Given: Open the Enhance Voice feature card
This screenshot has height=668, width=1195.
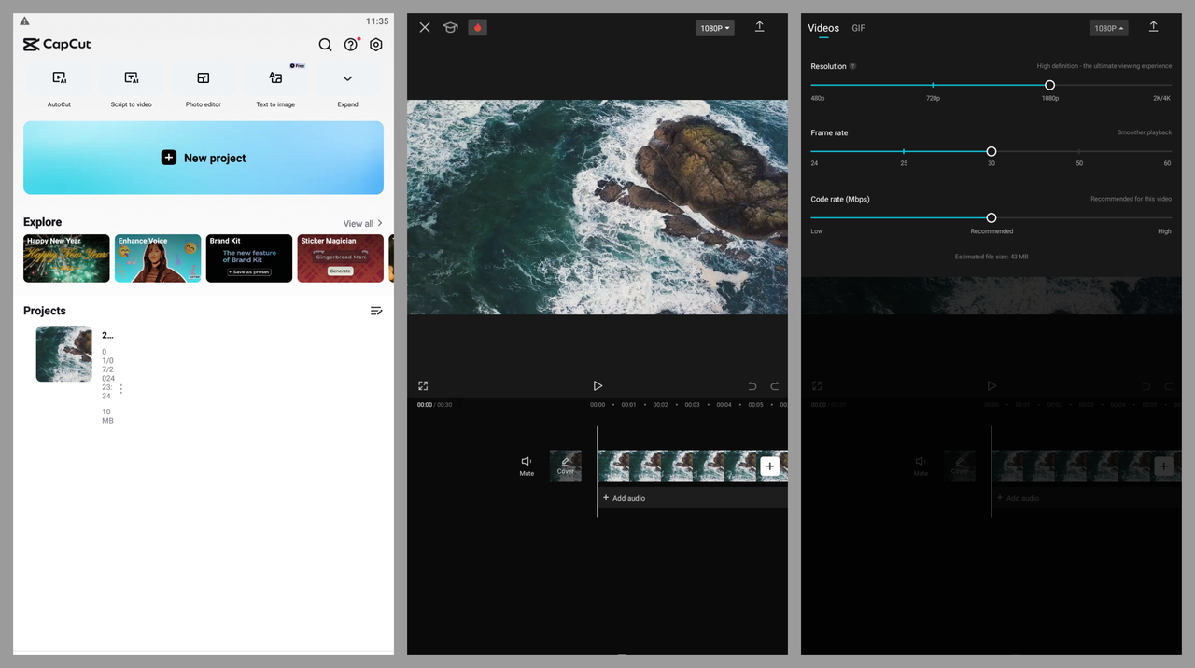Looking at the screenshot, I should (x=158, y=258).
